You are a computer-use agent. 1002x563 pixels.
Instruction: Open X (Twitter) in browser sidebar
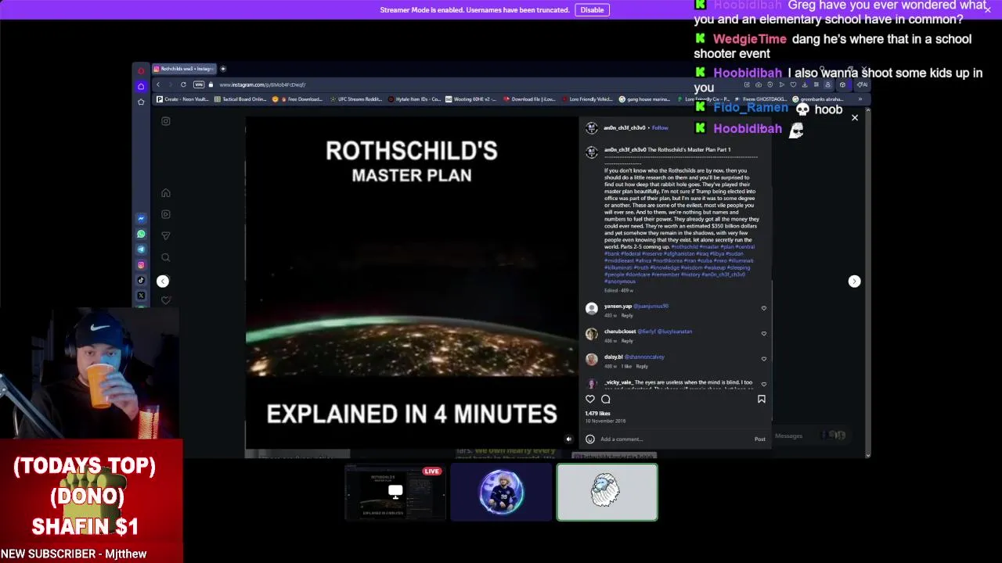tap(141, 296)
